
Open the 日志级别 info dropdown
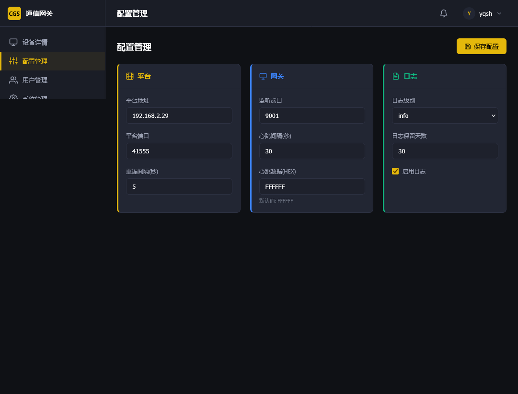click(445, 116)
